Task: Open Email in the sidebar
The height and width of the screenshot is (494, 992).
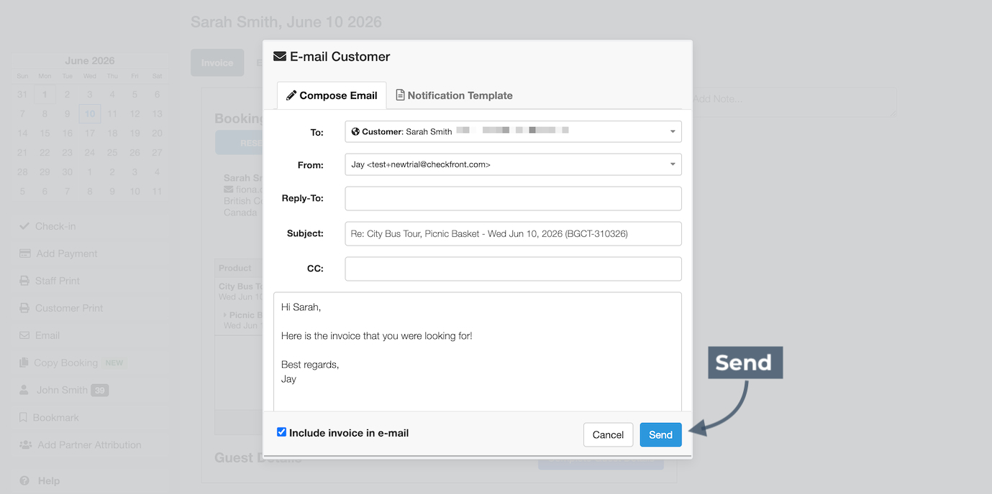Action: pyautogui.click(x=91, y=335)
